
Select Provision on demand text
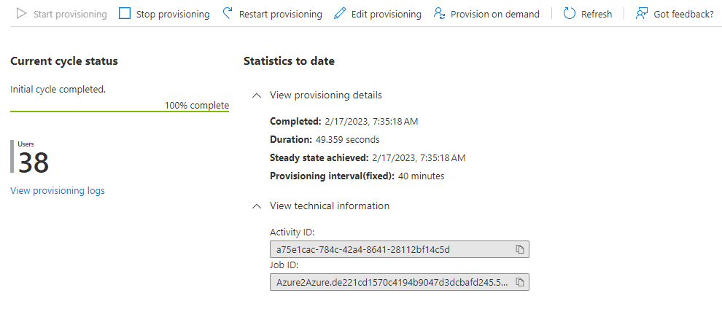(494, 14)
